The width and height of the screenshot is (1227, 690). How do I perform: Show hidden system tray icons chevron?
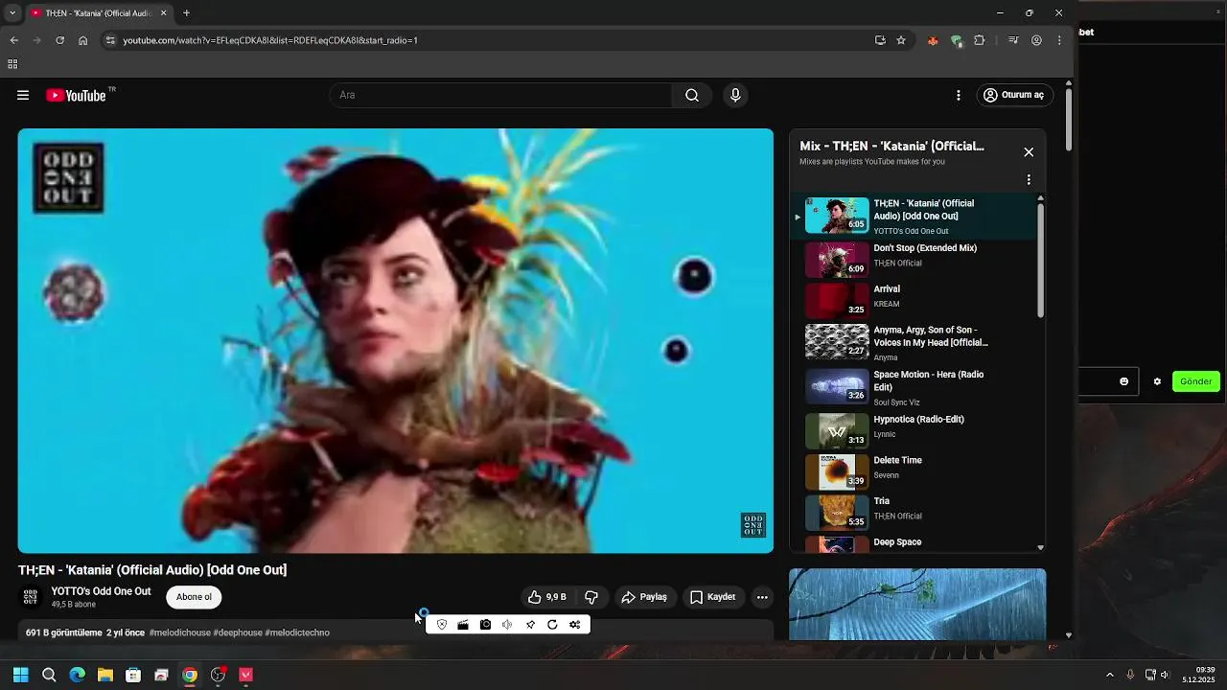tap(1110, 675)
